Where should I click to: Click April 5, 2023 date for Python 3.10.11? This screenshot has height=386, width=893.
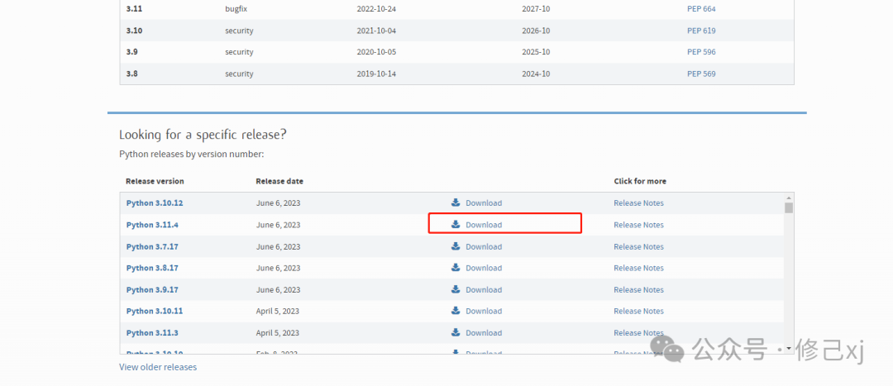coord(278,311)
